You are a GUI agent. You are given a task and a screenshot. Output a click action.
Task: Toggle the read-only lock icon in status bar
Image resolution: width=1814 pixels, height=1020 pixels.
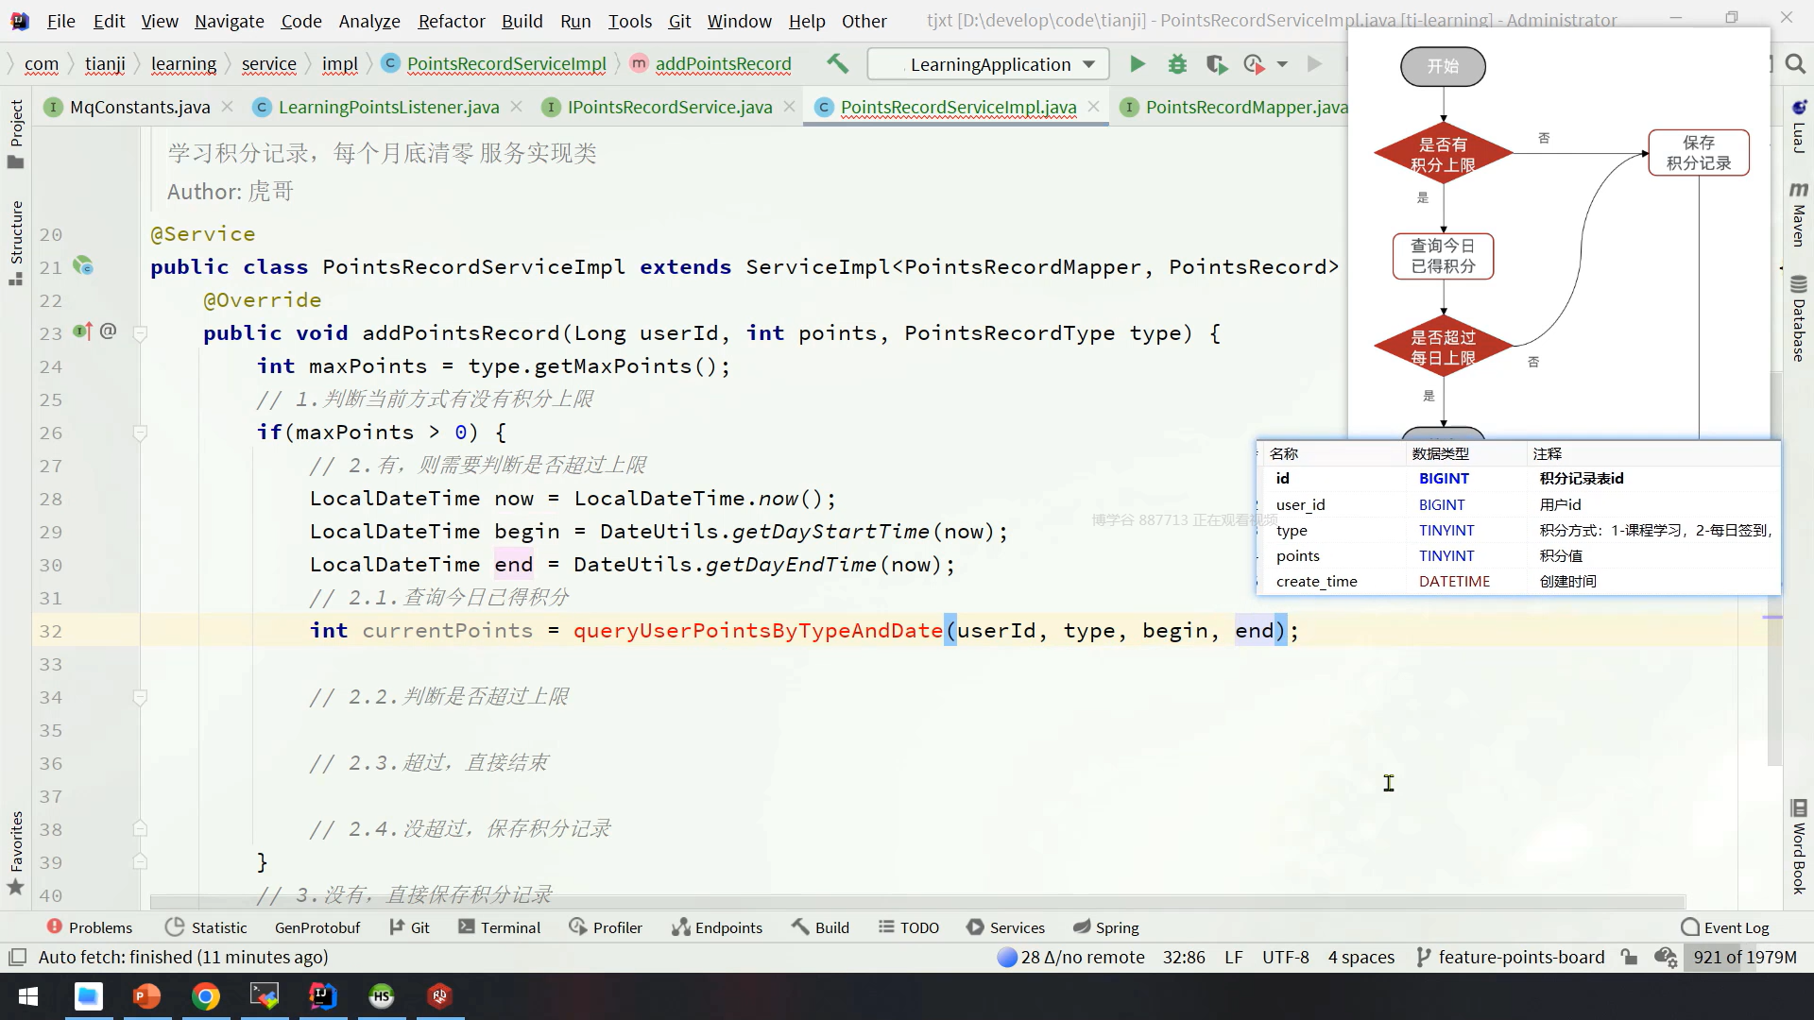(1629, 958)
